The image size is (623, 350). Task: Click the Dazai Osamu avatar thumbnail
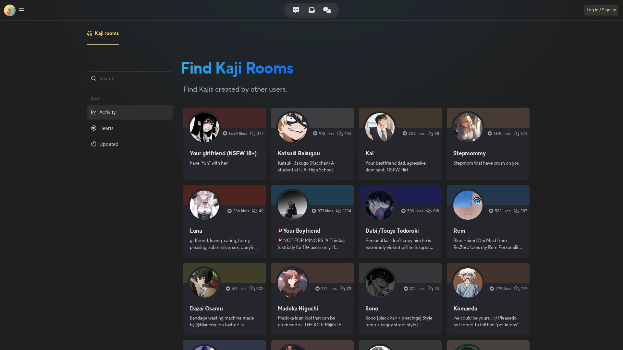204,283
